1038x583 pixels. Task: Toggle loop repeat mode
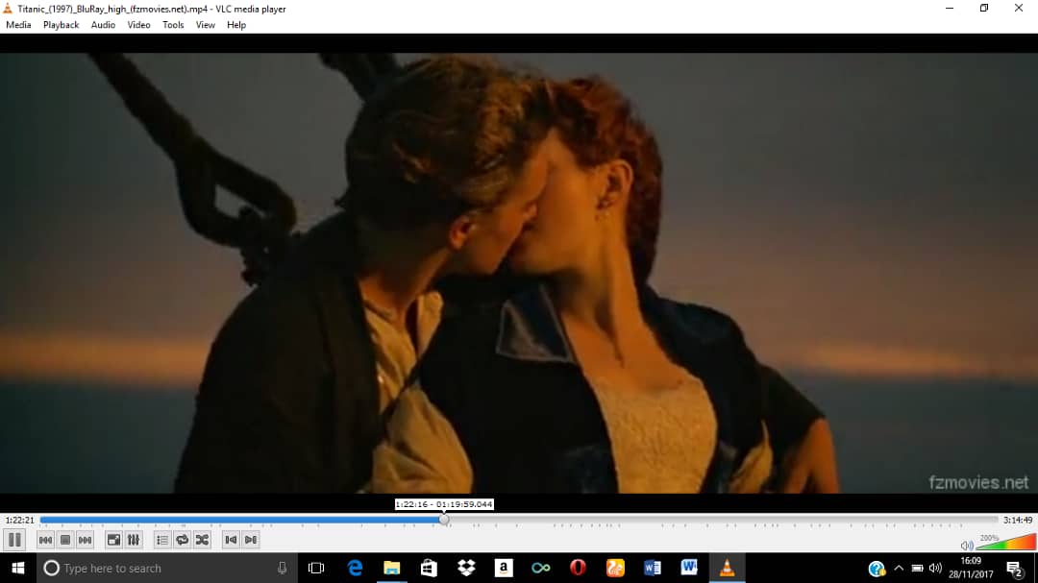point(182,540)
